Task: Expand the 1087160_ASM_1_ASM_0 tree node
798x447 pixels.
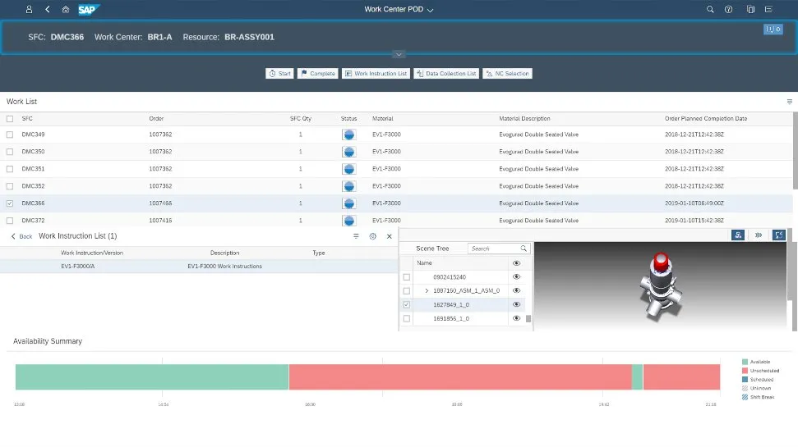Action: 427,291
